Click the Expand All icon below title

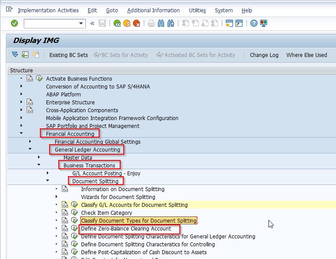click(x=15, y=55)
